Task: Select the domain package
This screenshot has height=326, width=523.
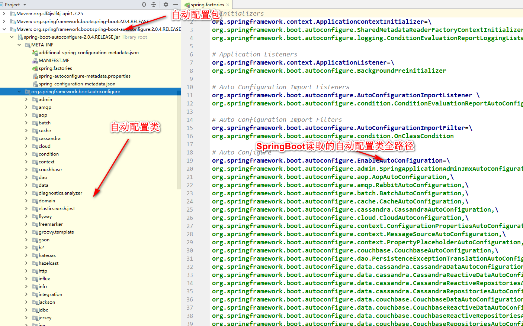Action: coord(47,201)
